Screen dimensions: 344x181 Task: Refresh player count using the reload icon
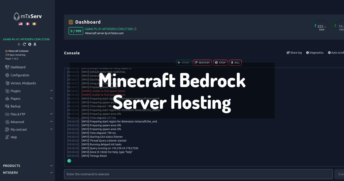pos(135,29)
